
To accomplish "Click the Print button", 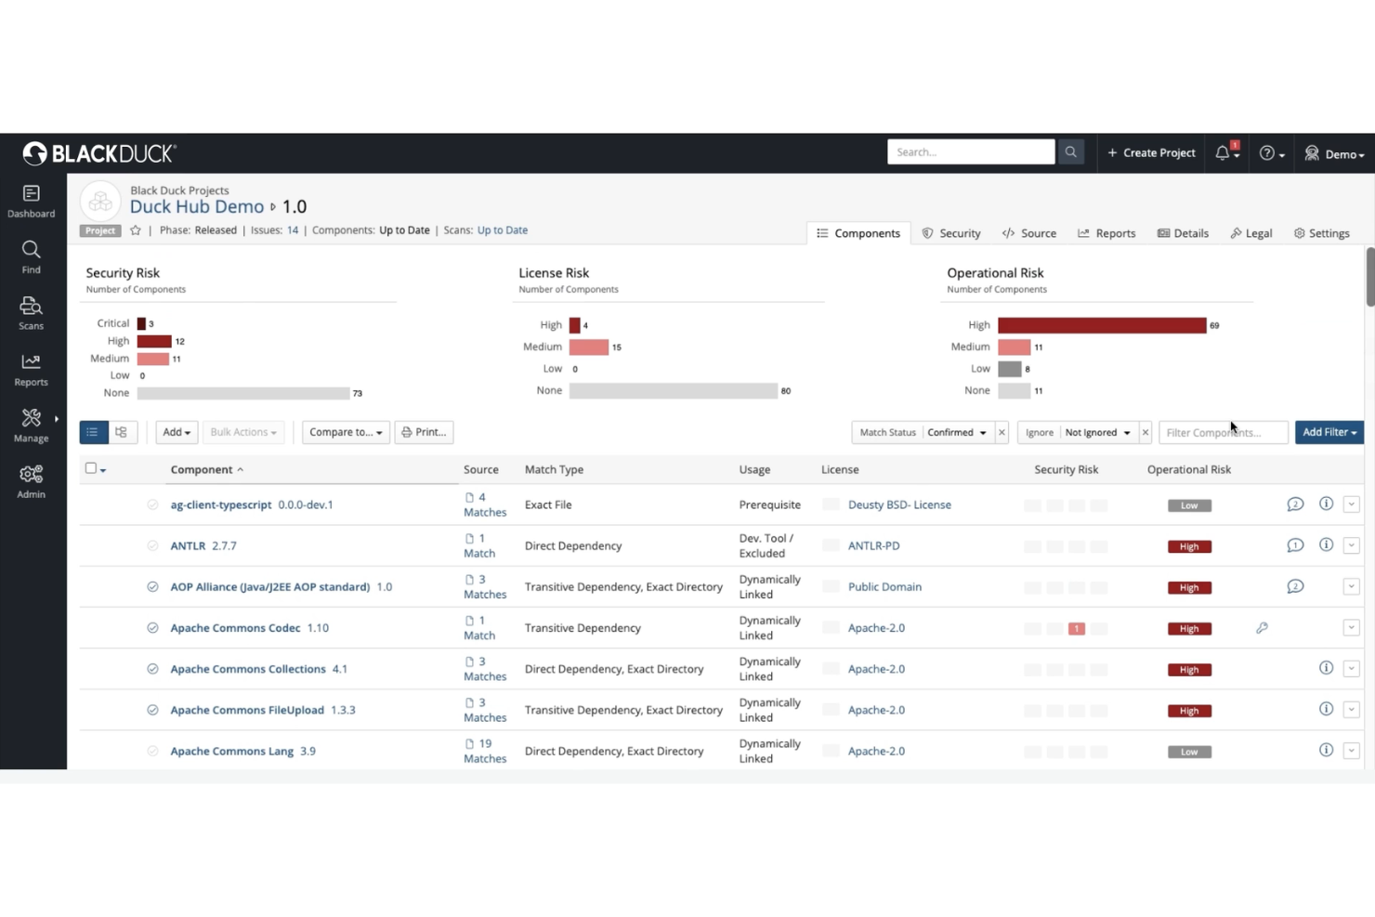I will (424, 432).
